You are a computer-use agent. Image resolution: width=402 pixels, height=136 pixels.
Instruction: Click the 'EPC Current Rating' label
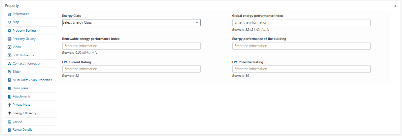[77, 62]
